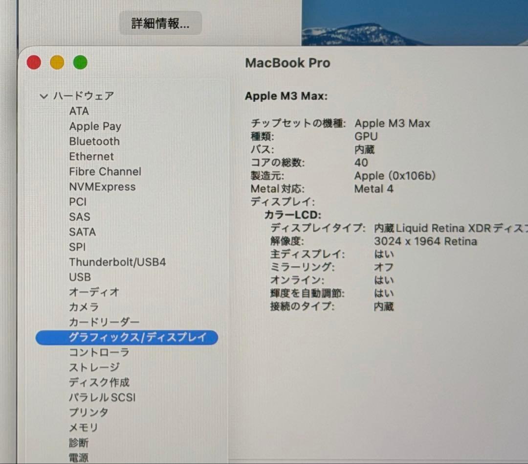Viewport: 528px width, 464px height.
Task: Collapse the ハードウェア section chevron
Action: 43,96
